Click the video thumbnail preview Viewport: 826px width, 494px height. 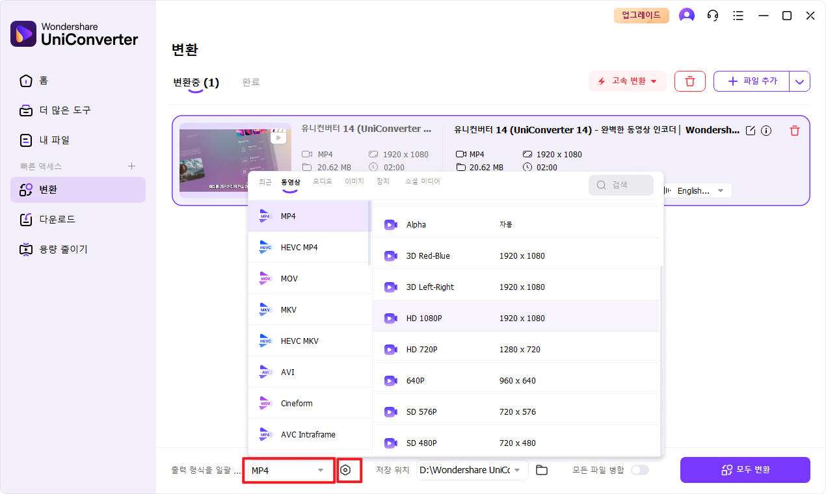pyautogui.click(x=235, y=160)
